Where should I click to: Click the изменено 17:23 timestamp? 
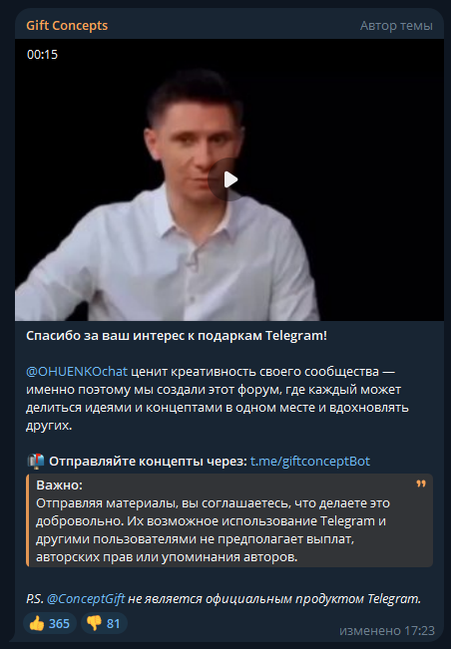tap(387, 630)
